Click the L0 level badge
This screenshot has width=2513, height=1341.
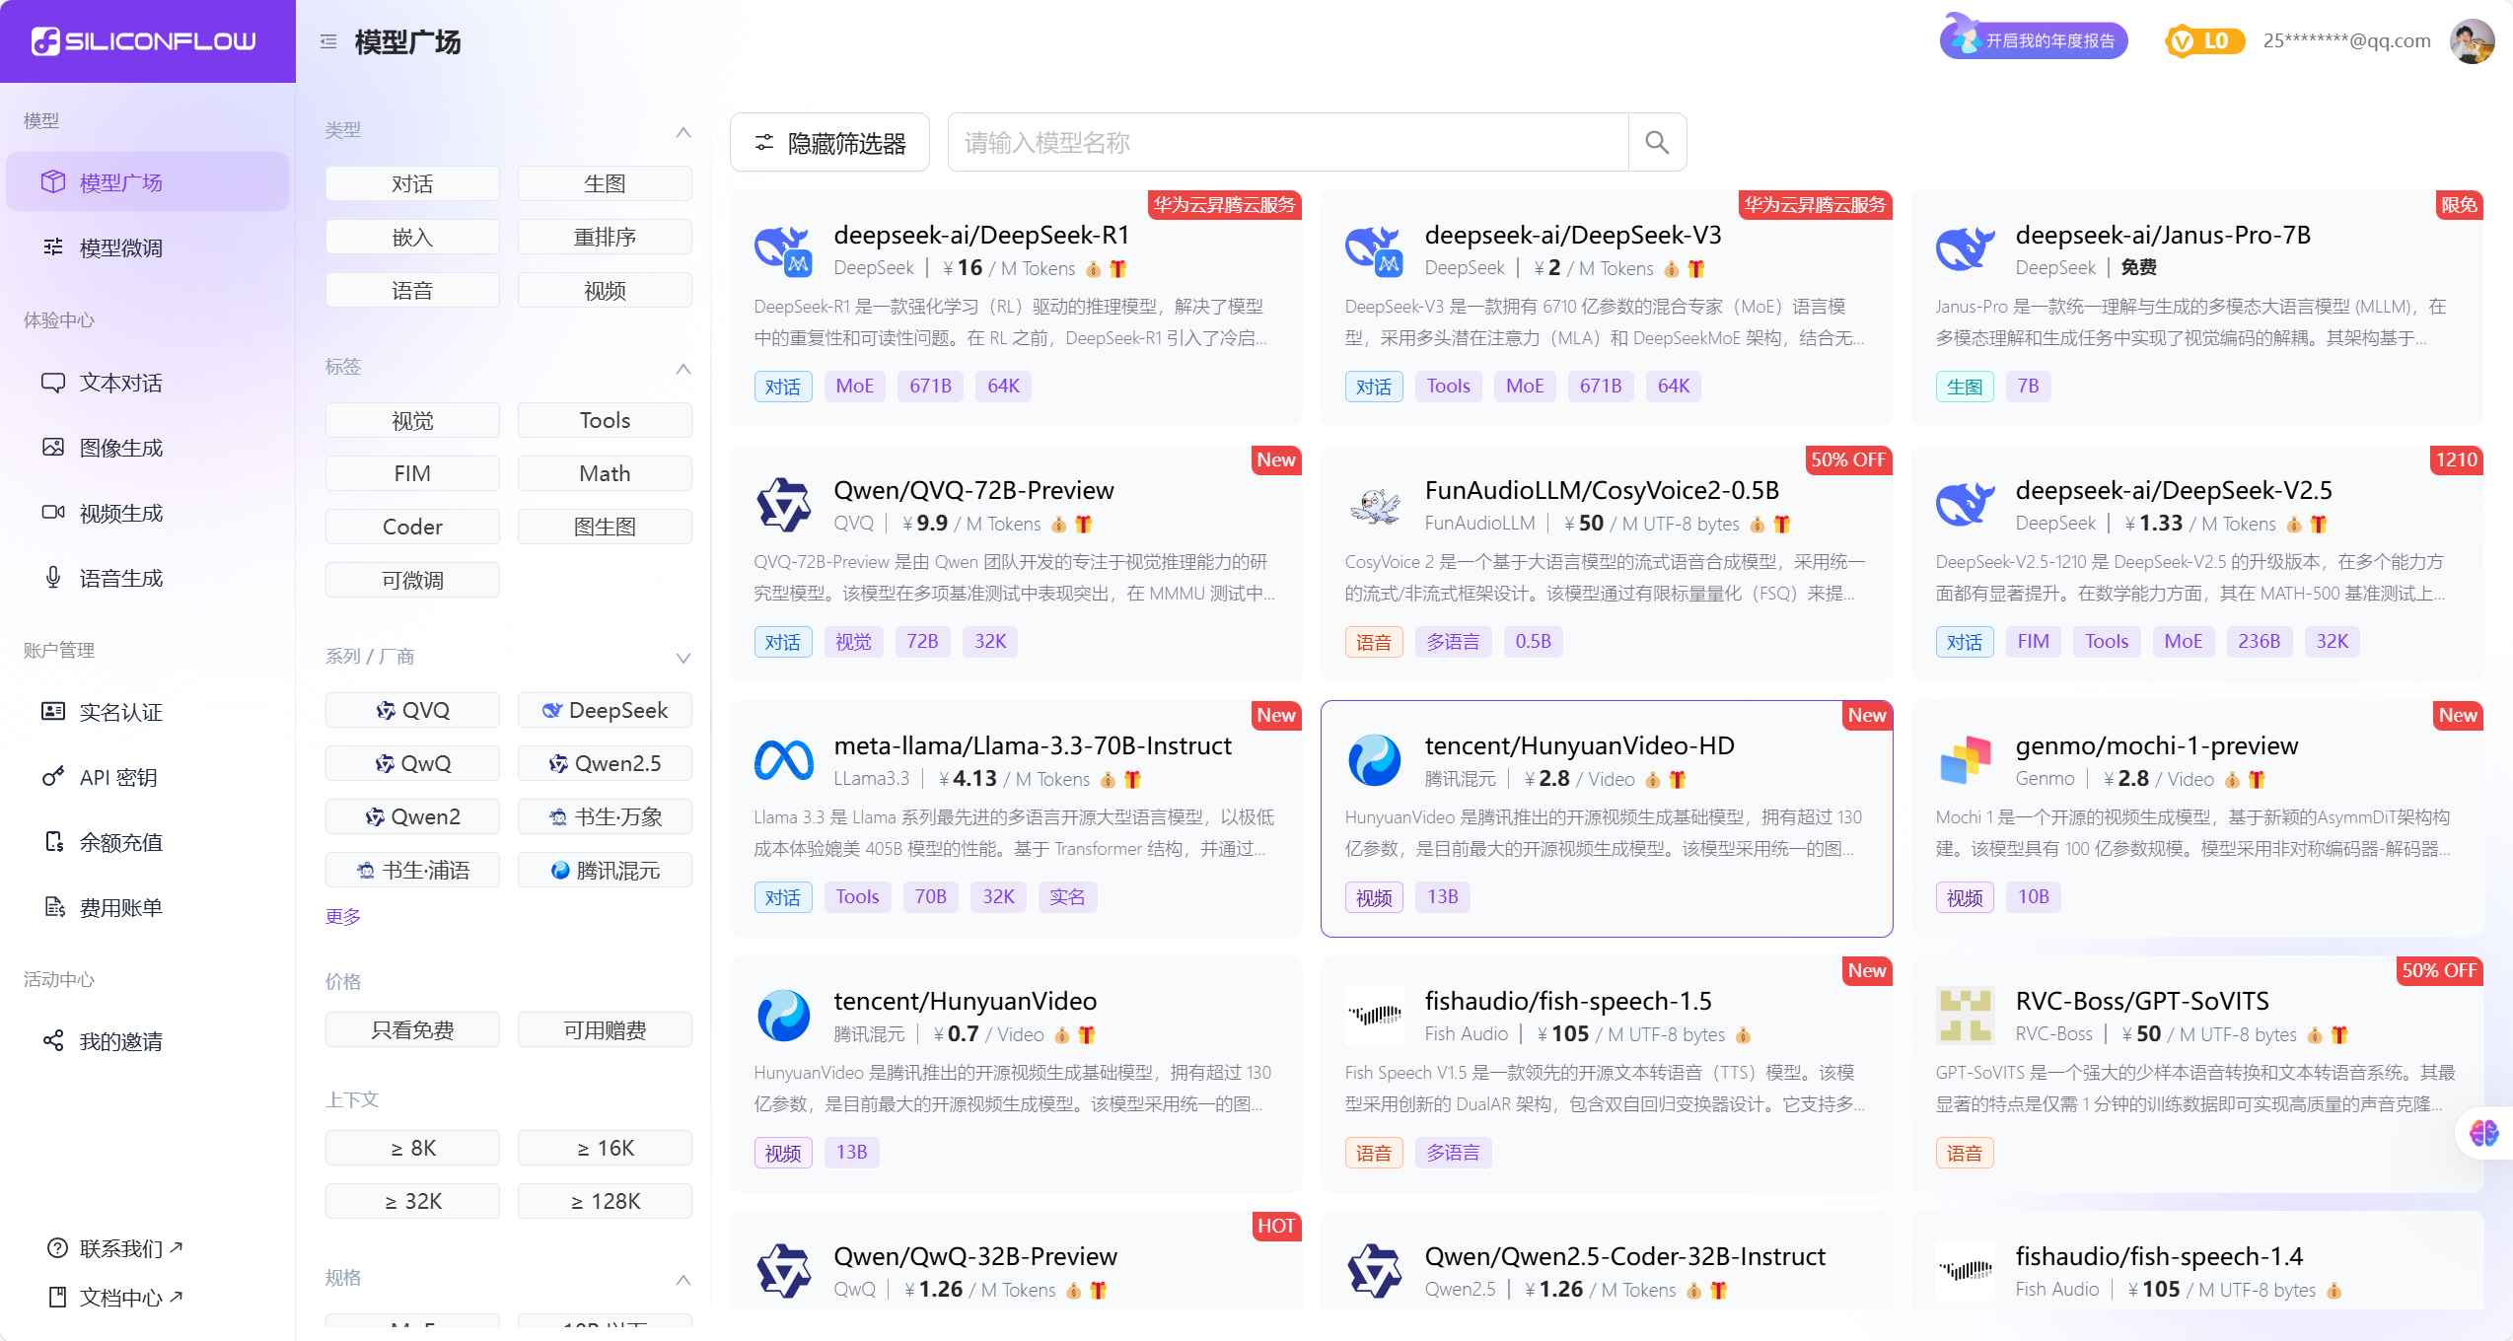2204,41
